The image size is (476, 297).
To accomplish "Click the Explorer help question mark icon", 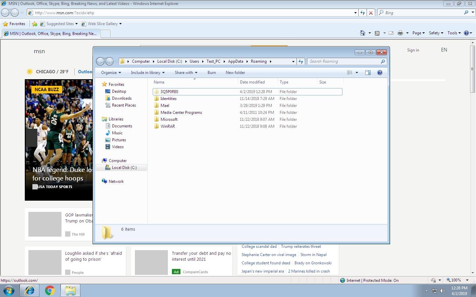I will tap(379, 73).
